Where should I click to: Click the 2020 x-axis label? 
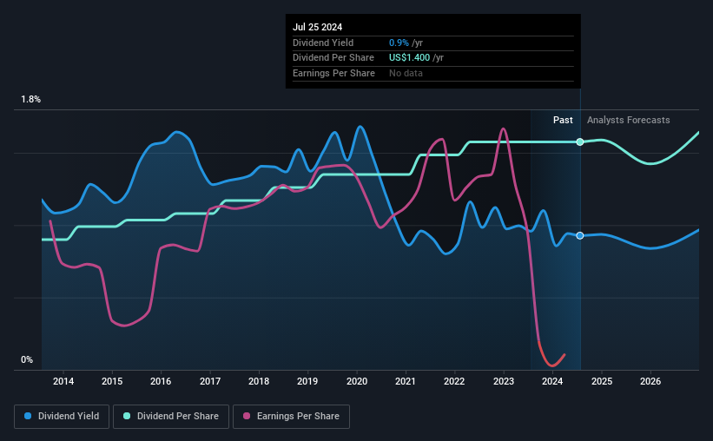tap(357, 381)
